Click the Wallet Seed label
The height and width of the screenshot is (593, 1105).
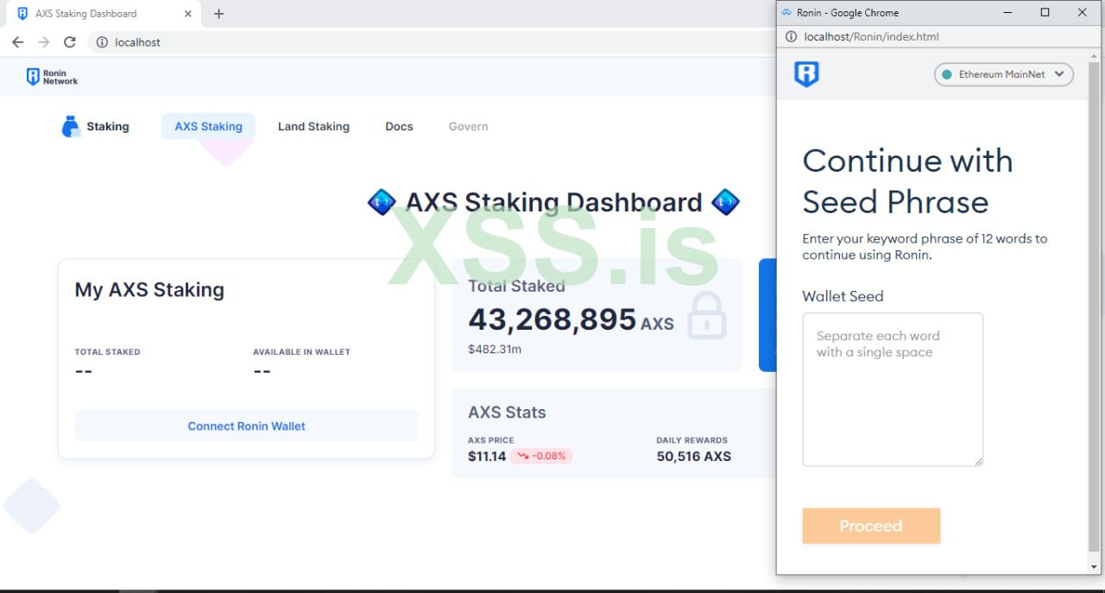(x=843, y=296)
